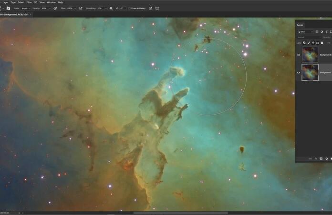Lock image pixels with brush lock icon
Image resolution: width=332 pixels, height=215 pixels.
pos(309,43)
